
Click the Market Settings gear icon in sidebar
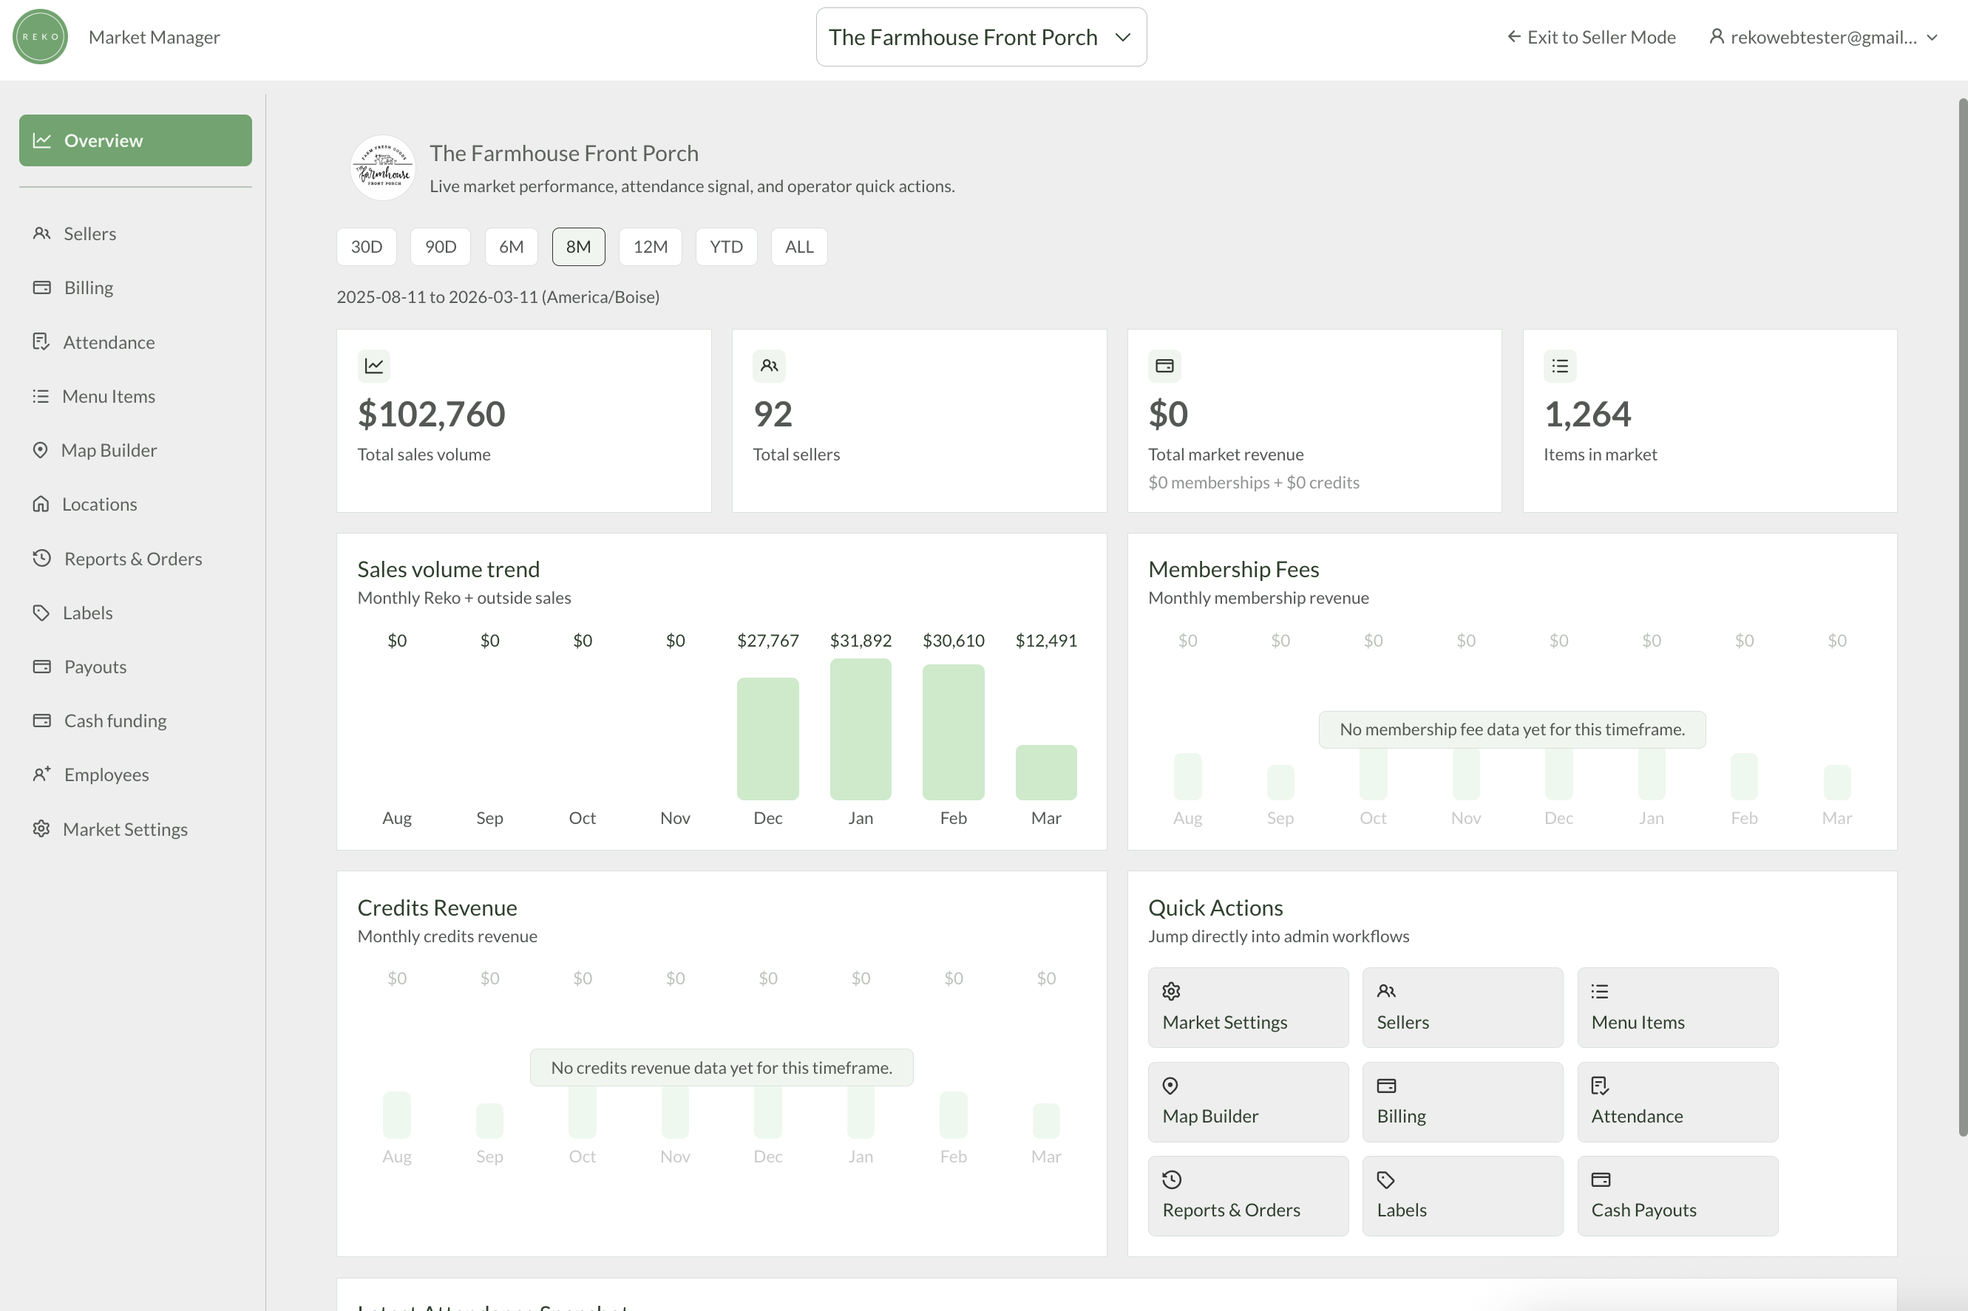(41, 828)
